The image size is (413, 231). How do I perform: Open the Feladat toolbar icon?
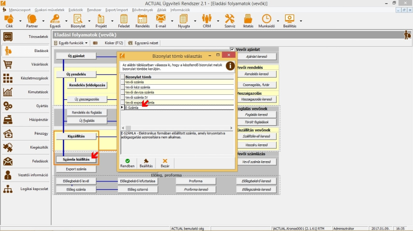pyautogui.click(x=124, y=19)
